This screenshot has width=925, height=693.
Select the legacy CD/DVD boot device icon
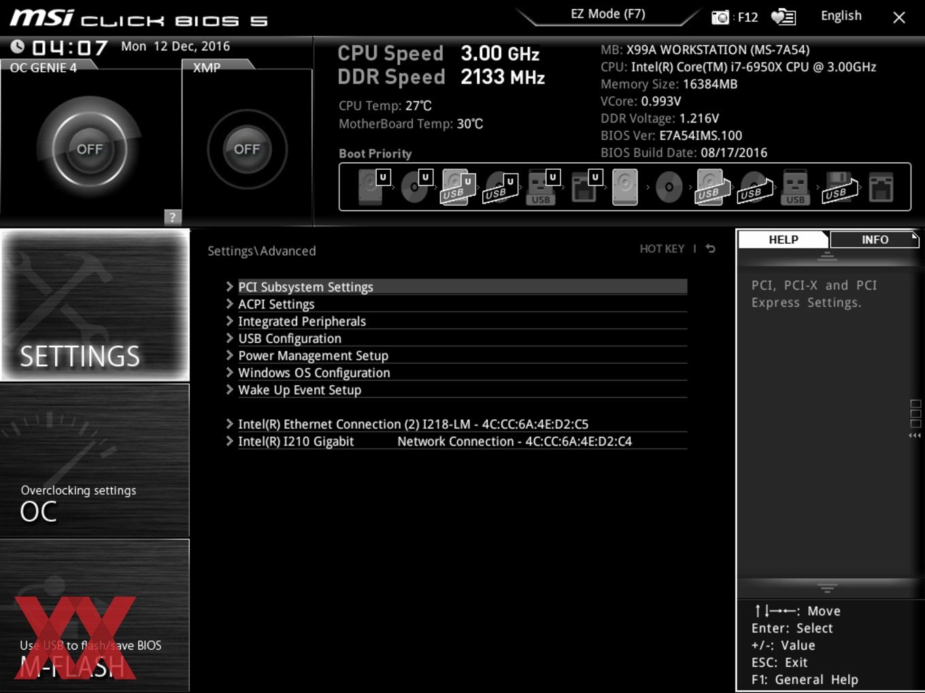[669, 187]
